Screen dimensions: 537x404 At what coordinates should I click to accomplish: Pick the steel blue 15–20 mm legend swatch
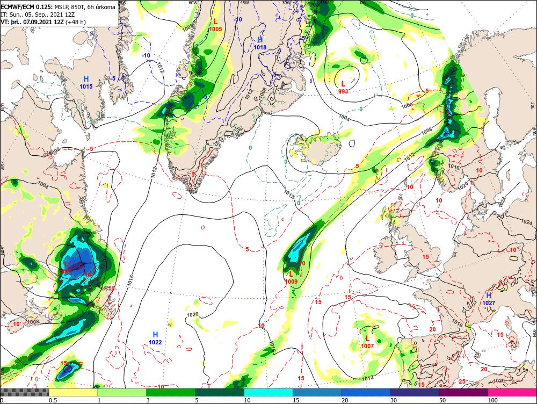click(x=317, y=392)
